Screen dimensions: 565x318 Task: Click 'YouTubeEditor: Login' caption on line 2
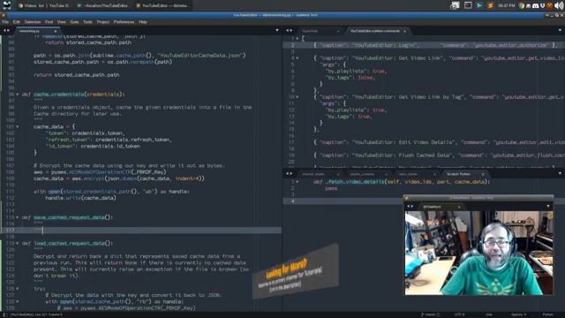click(385, 45)
